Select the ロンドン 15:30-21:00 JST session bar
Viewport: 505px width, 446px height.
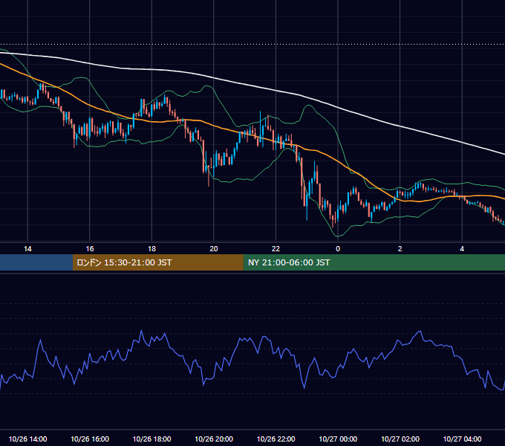point(157,262)
